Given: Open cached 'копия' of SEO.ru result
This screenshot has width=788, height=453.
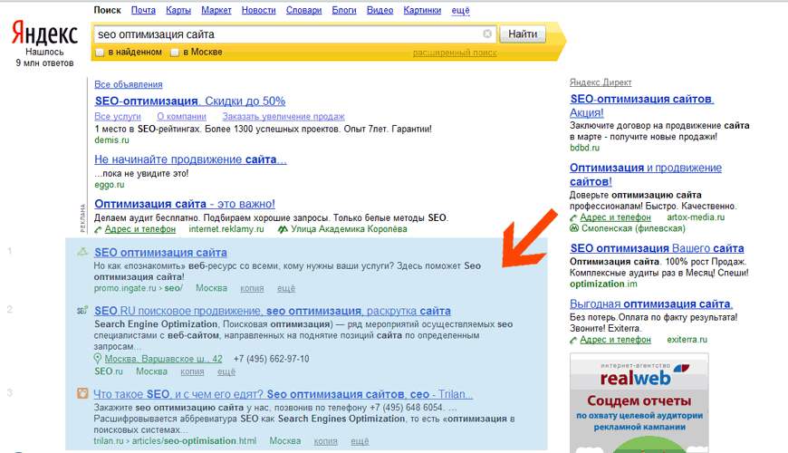Looking at the screenshot, I should 192,371.
